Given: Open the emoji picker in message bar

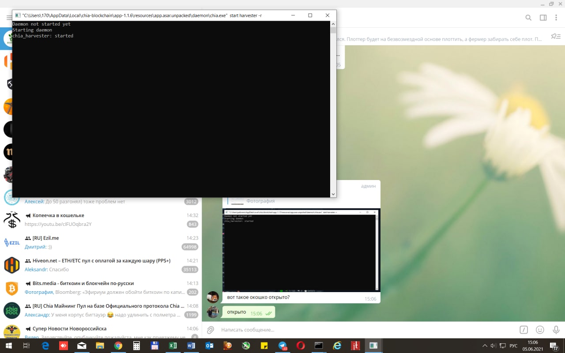Looking at the screenshot, I should [x=540, y=330].
